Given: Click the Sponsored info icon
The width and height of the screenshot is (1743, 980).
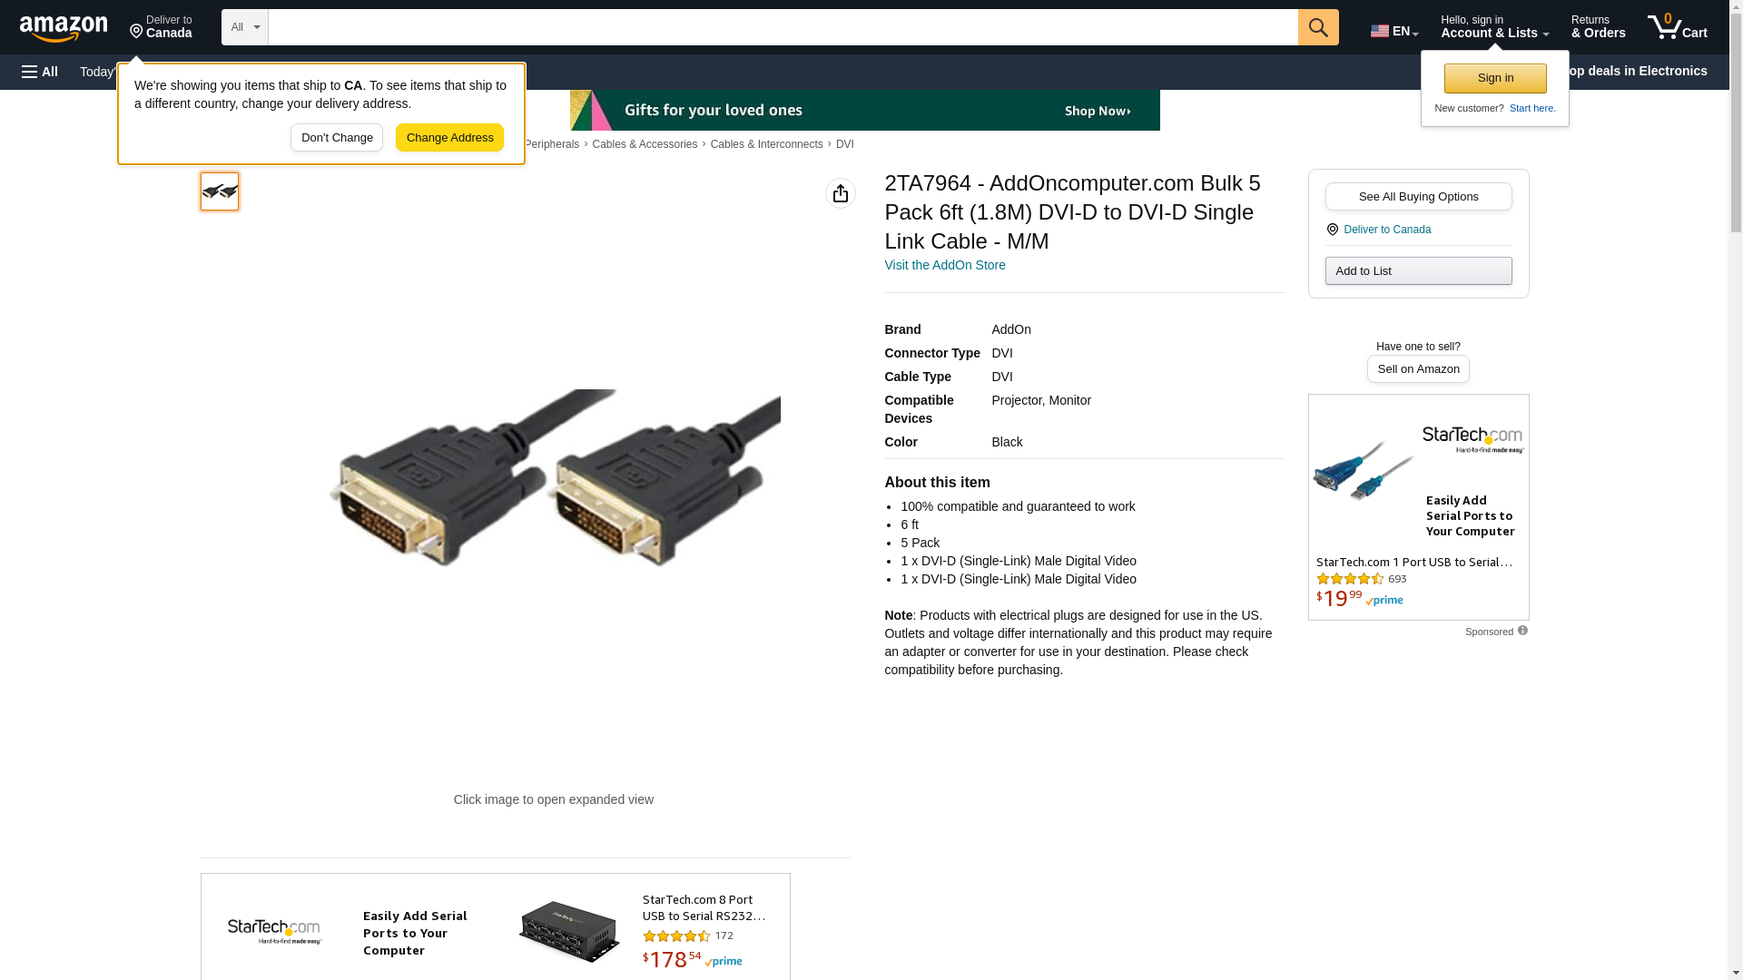Looking at the screenshot, I should [x=1522, y=631].
